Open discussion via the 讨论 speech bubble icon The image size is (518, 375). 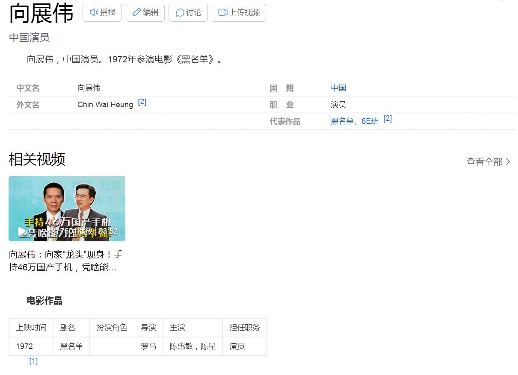pos(180,12)
